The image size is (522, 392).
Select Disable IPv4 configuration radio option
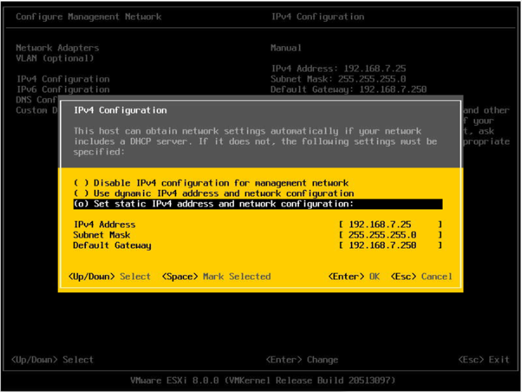[211, 183]
